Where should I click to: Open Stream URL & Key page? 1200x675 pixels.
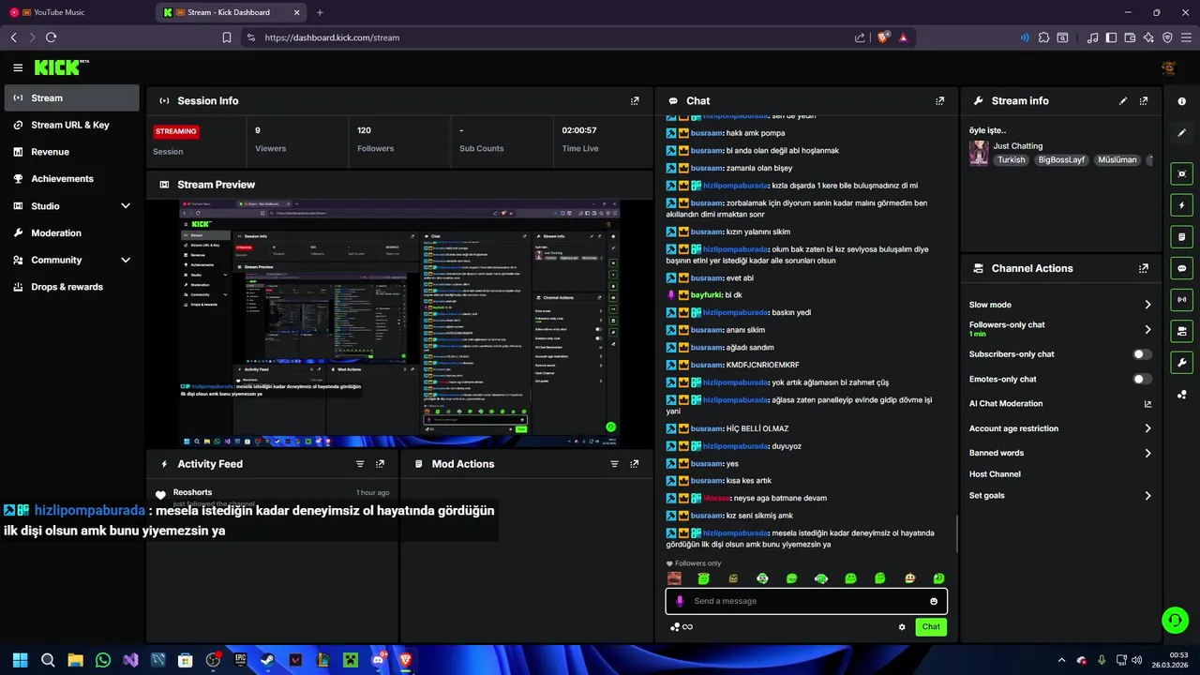[71, 125]
